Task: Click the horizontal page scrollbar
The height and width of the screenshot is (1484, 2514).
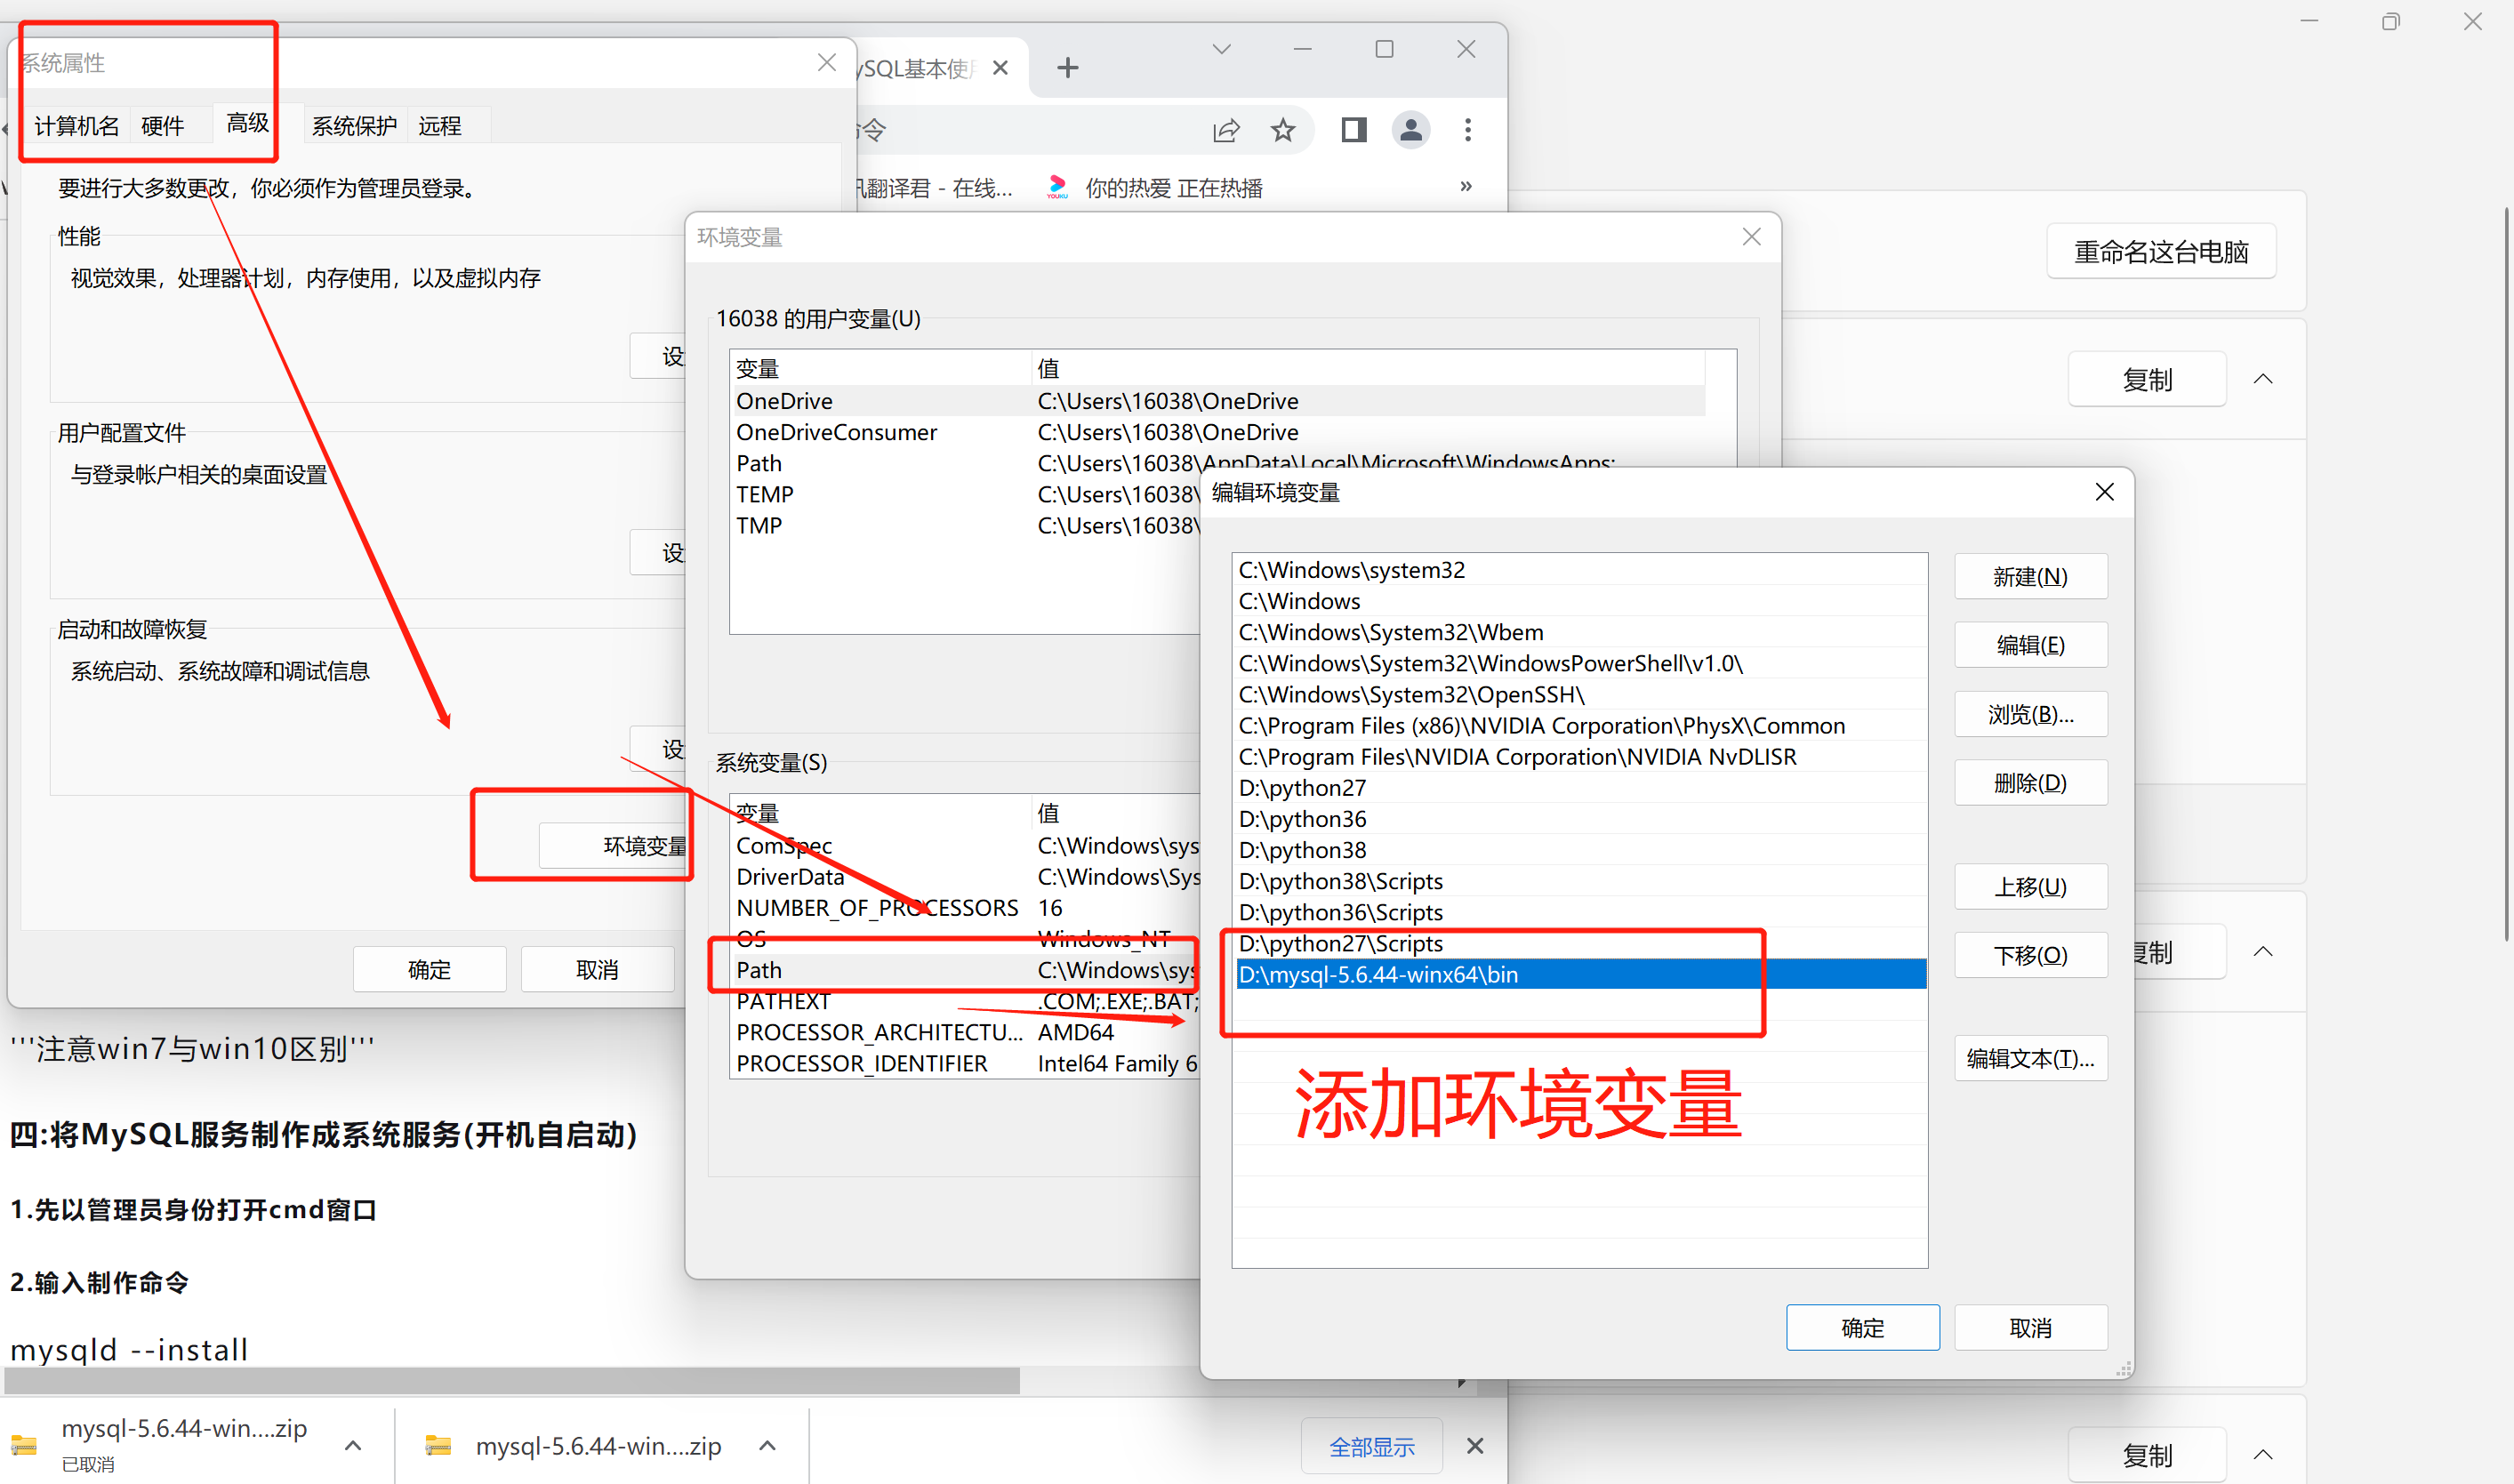Action: click(510, 1381)
